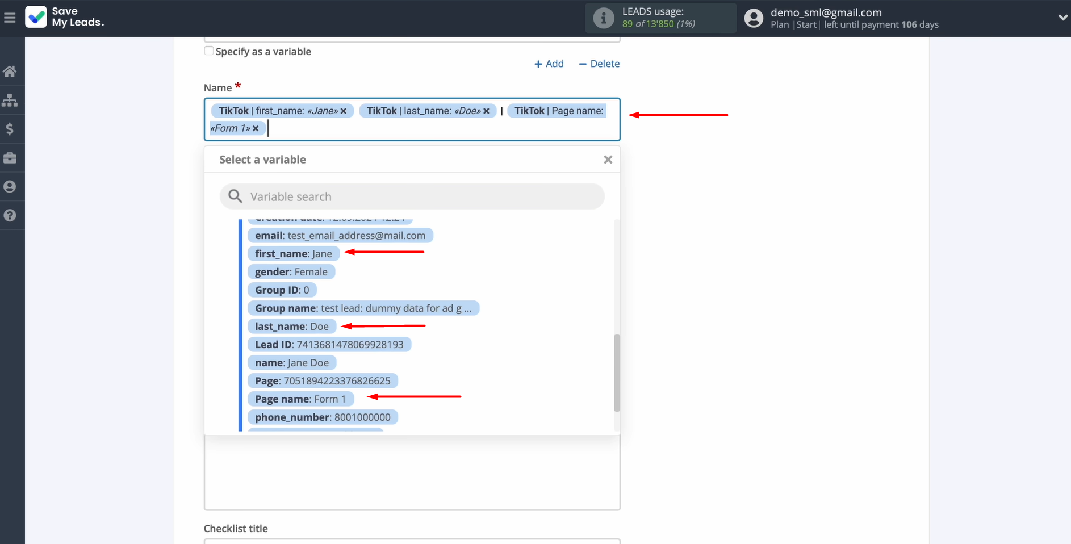Click the Add link
This screenshot has width=1071, height=544.
point(549,64)
